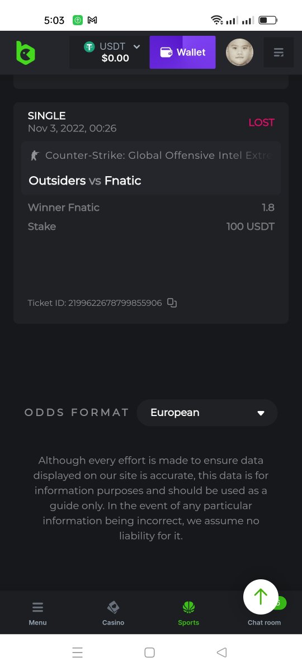Screen dimensions: 302x671
Task: Tap the Counter-Strike soldier game icon
Action: (x=35, y=155)
